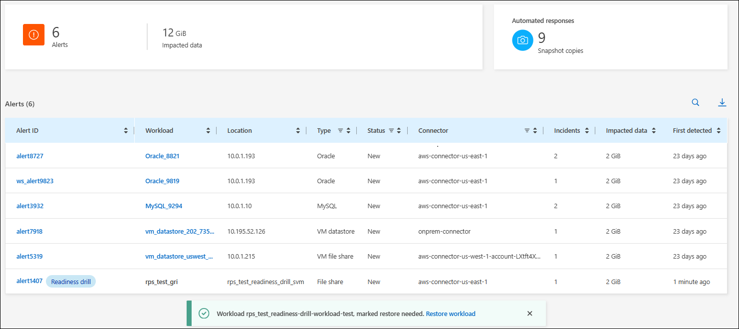Sort by Impacted data column arrows
Image resolution: width=739 pixels, height=329 pixels.
(654, 131)
